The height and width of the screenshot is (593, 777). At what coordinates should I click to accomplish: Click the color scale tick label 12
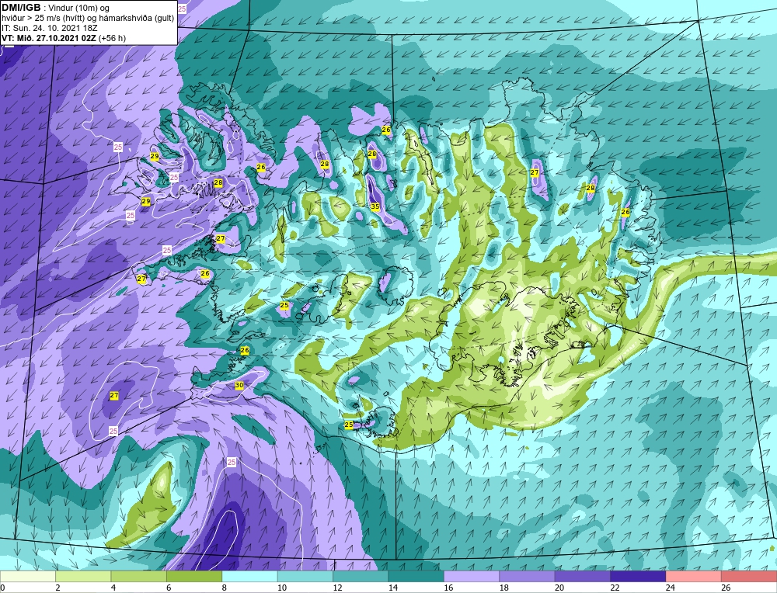pyautogui.click(x=337, y=588)
